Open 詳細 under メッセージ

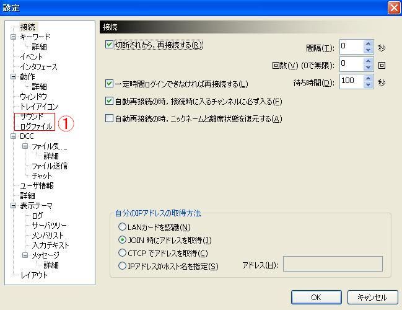coord(51,265)
